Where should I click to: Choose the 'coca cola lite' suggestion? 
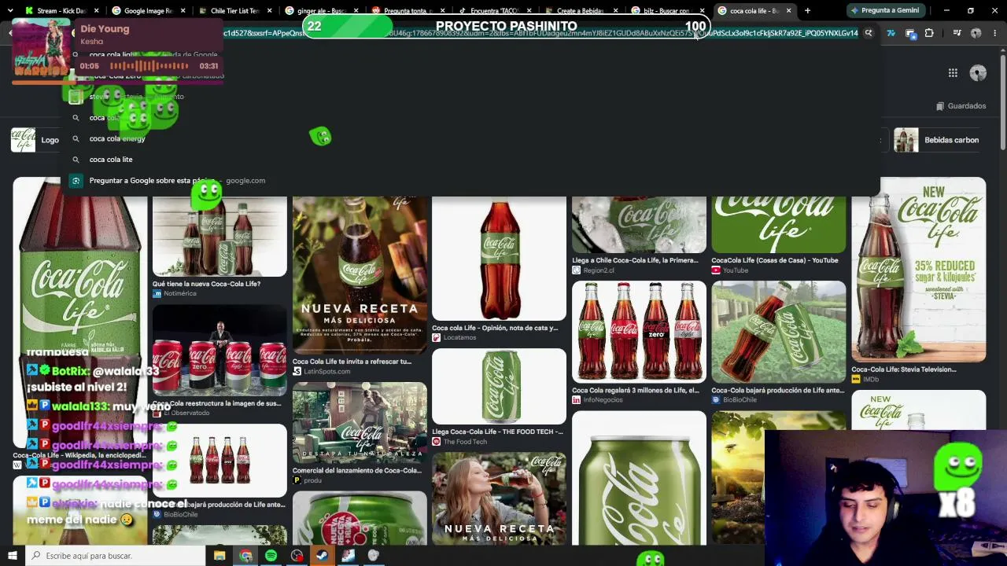[x=111, y=160]
